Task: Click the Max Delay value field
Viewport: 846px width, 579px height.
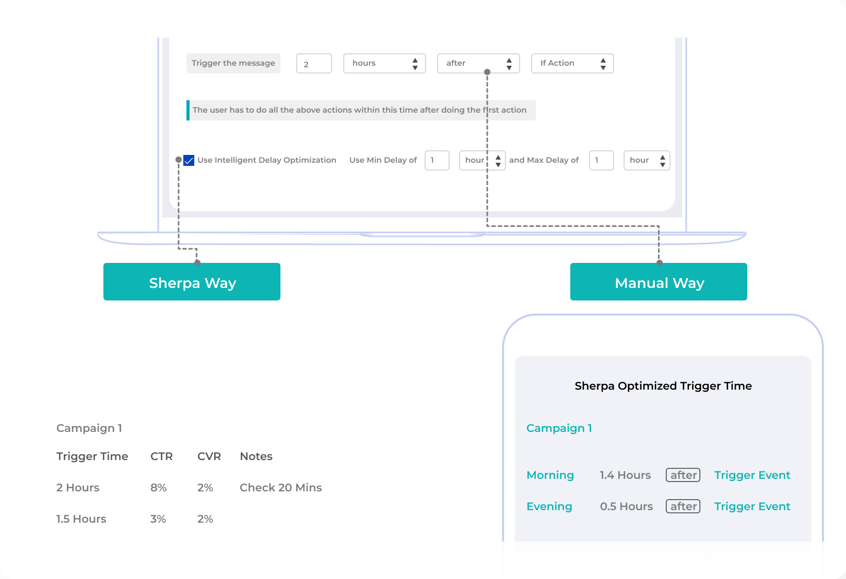Action: tap(602, 160)
